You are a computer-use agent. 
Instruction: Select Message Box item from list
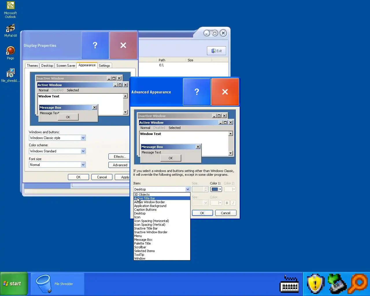(162, 240)
